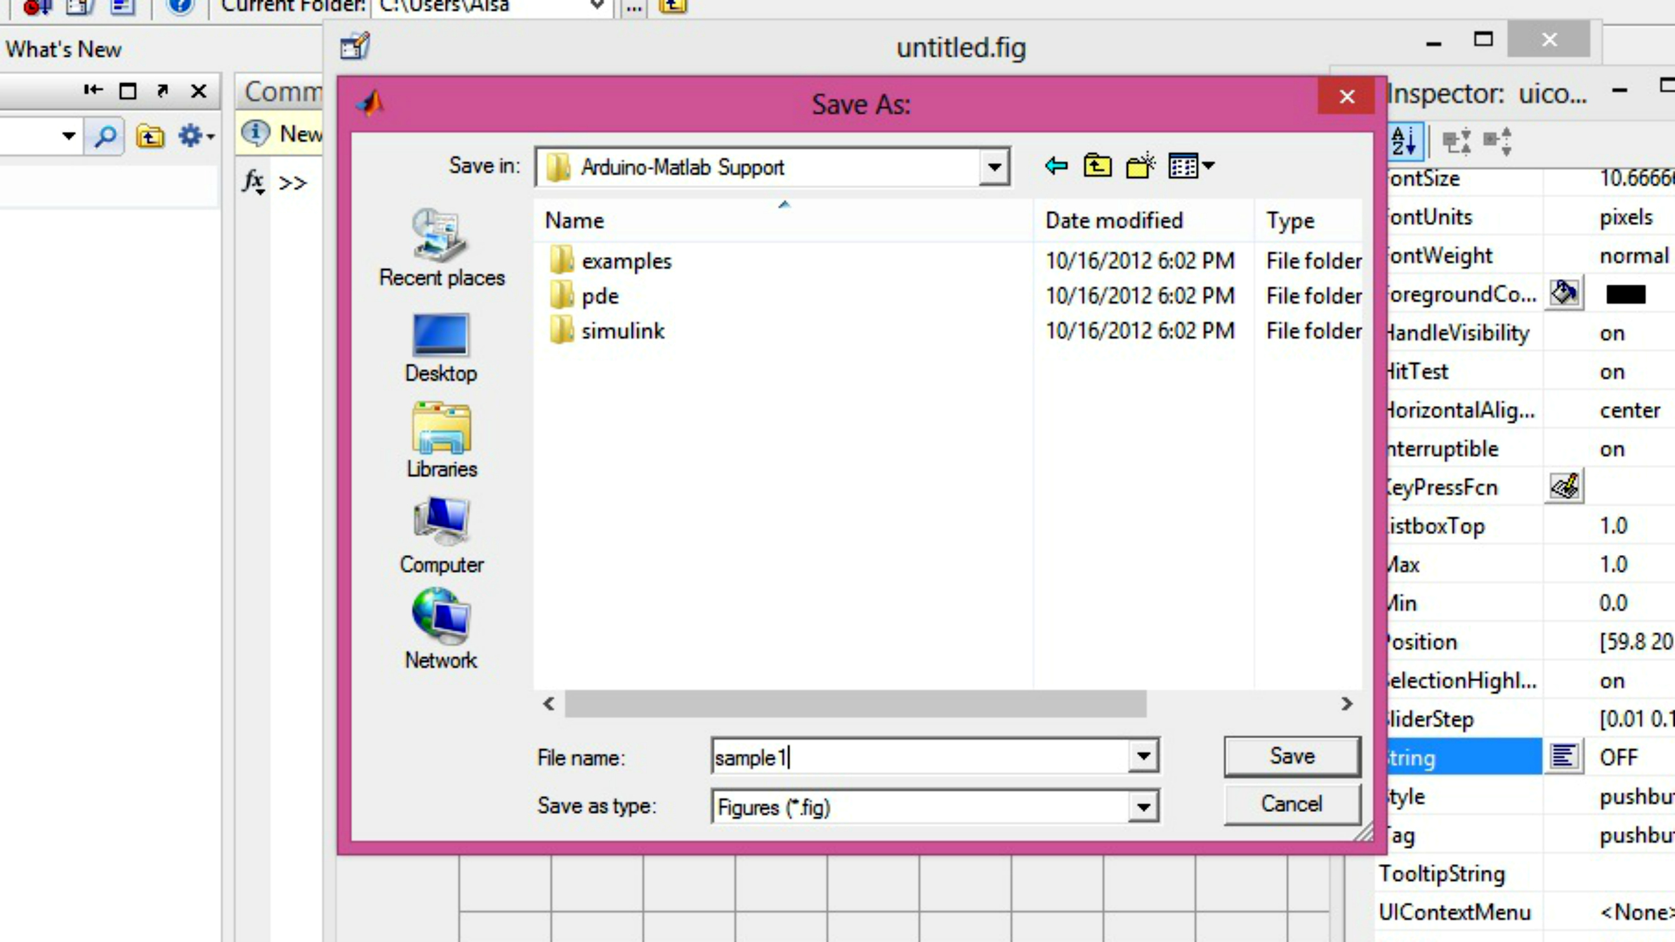The image size is (1675, 942).
Task: Click the Go back arrow in Save dialog
Action: (x=1056, y=166)
